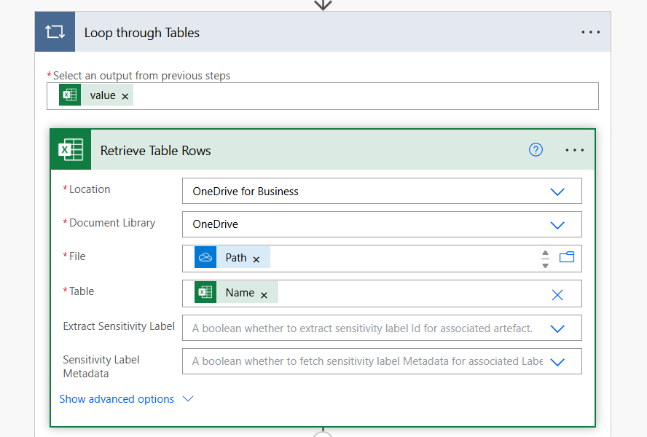Click Show advanced options link

click(117, 399)
